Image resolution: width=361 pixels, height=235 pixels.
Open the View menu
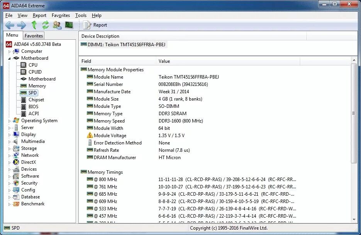pyautogui.click(x=22, y=15)
